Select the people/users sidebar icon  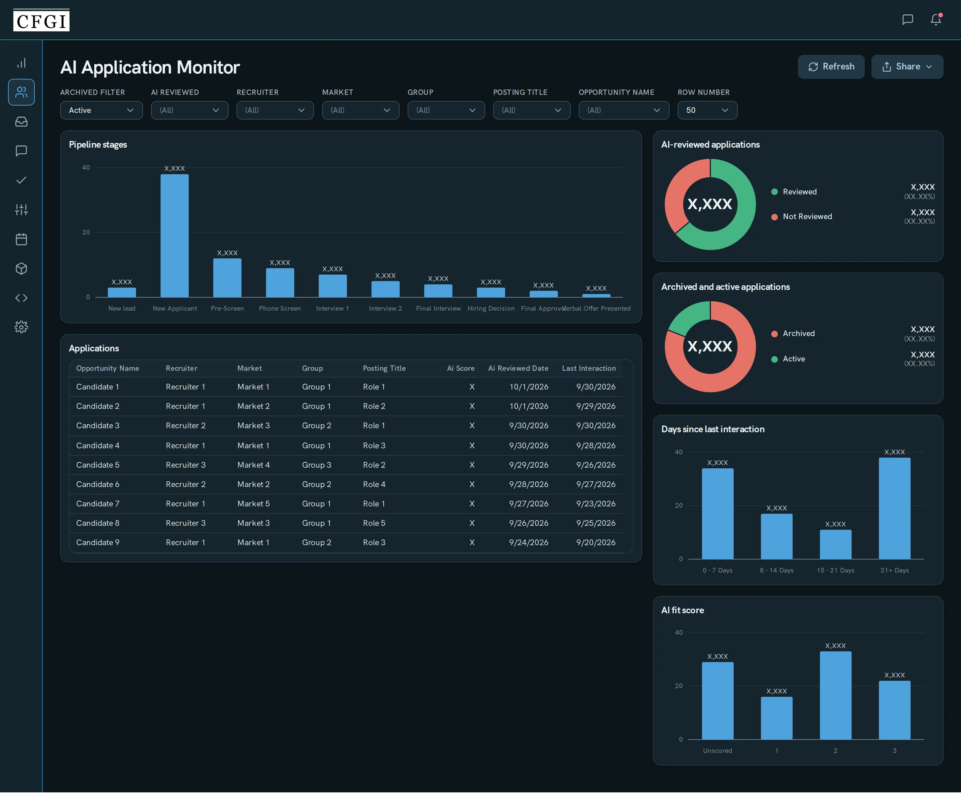click(x=21, y=92)
